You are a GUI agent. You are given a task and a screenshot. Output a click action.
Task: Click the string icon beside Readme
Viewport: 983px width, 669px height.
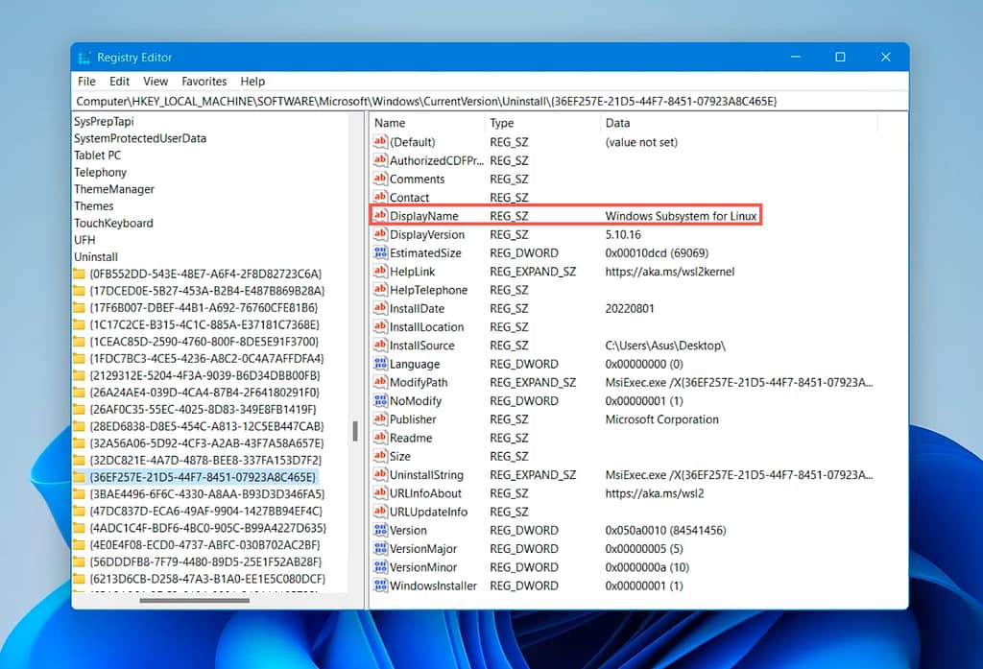pyautogui.click(x=380, y=438)
